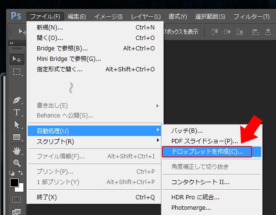Choose Behance へ公開(S)... entry
This screenshot has width=276, height=215.
(x=95, y=116)
